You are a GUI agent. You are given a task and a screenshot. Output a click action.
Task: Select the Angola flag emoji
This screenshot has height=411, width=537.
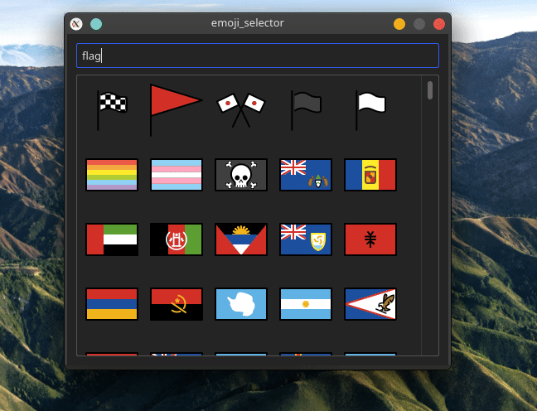pyautogui.click(x=177, y=304)
